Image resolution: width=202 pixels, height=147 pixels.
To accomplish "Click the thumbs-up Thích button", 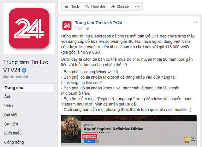I will 72,6.
